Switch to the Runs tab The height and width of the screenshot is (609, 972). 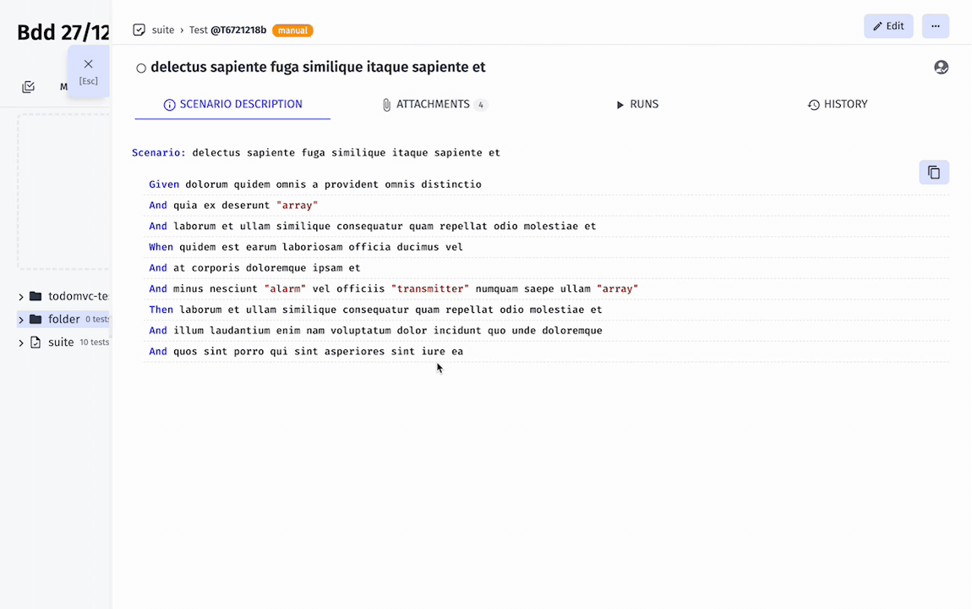pos(637,104)
